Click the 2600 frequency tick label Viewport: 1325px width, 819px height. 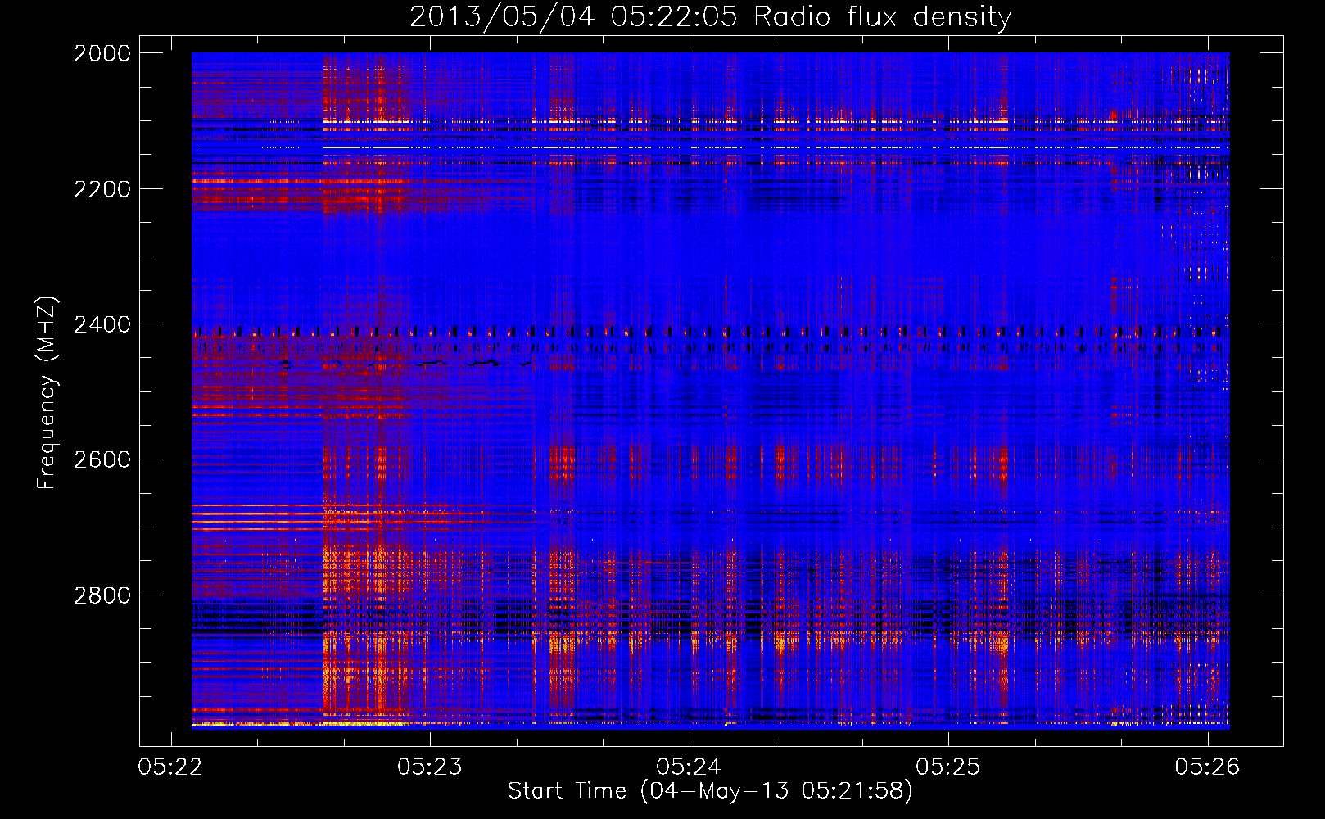[x=102, y=459]
